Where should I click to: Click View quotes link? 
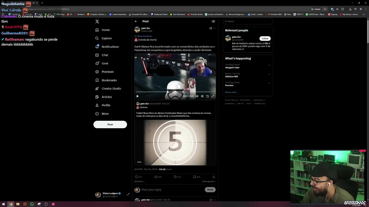tap(209, 181)
